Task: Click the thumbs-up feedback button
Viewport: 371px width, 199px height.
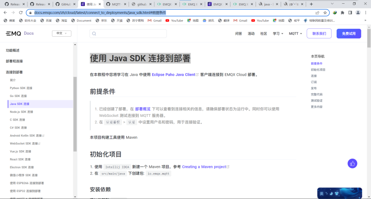Action: 352,163
